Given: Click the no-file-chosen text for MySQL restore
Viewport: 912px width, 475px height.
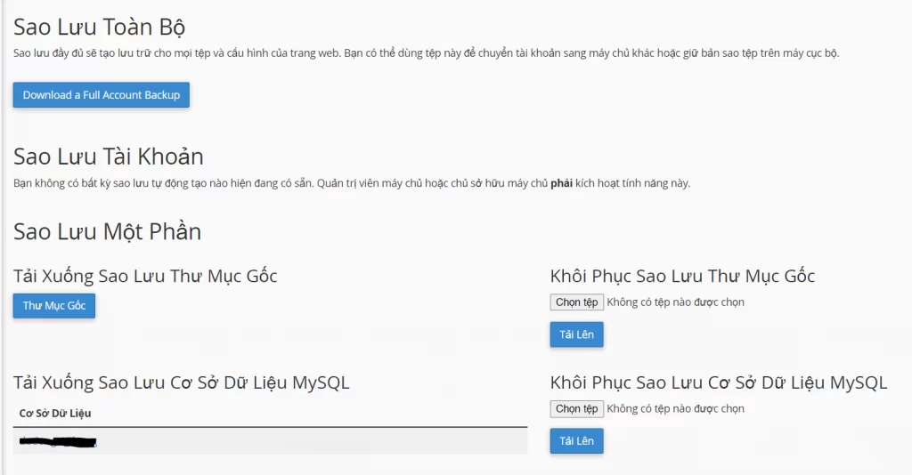Looking at the screenshot, I should (x=676, y=409).
